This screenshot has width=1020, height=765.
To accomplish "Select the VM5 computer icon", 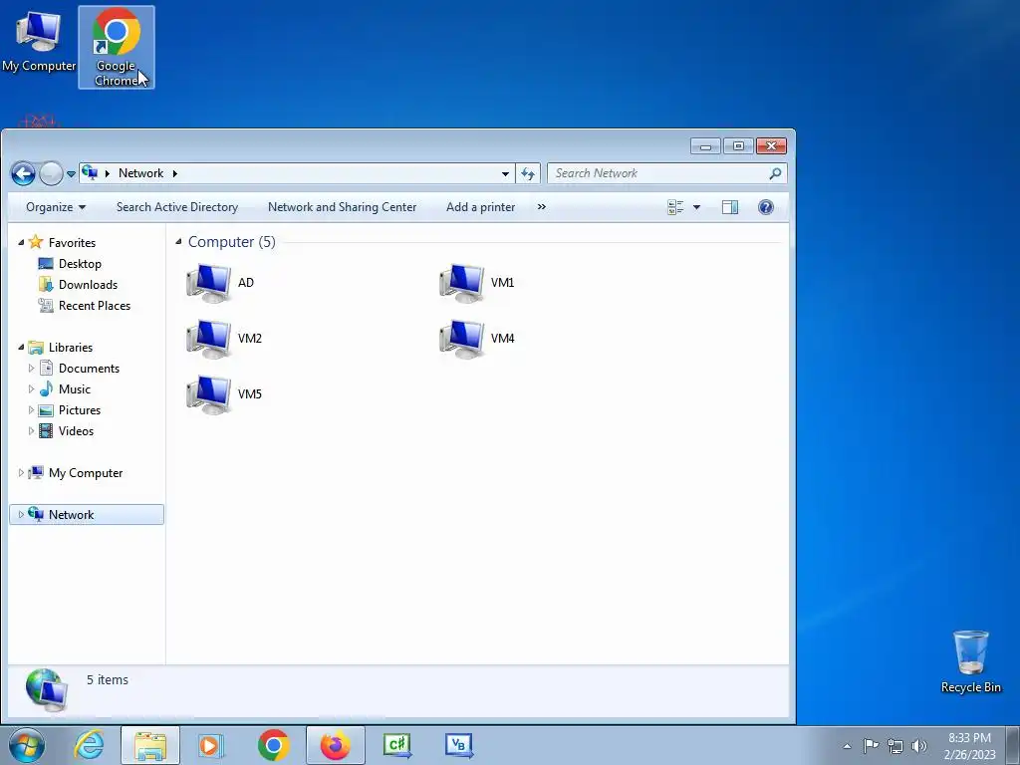I will pyautogui.click(x=208, y=394).
